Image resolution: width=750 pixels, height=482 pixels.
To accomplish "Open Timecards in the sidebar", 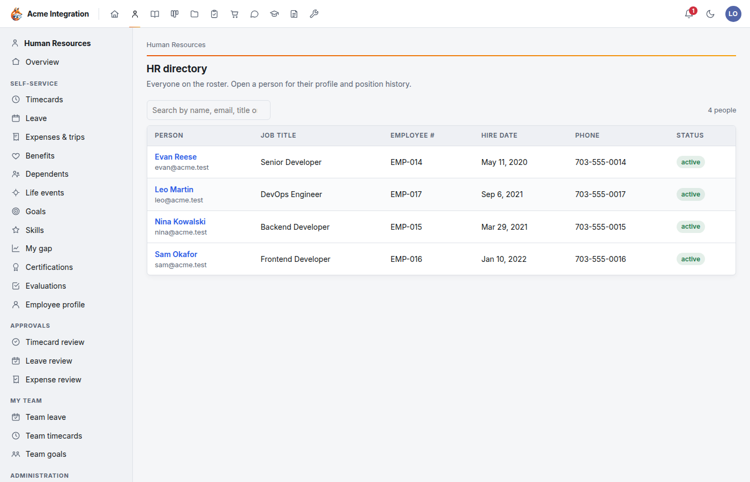I will (66, 100).
